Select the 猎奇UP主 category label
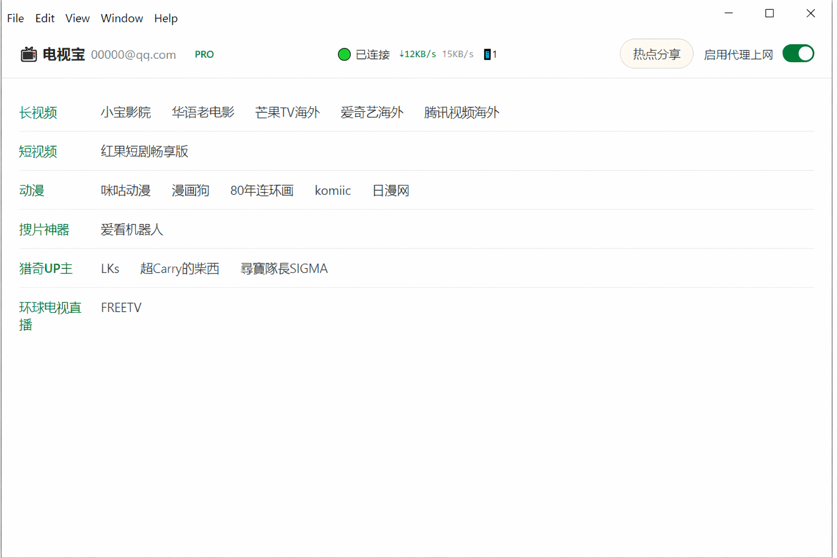Image resolution: width=837 pixels, height=558 pixels. pyautogui.click(x=46, y=269)
